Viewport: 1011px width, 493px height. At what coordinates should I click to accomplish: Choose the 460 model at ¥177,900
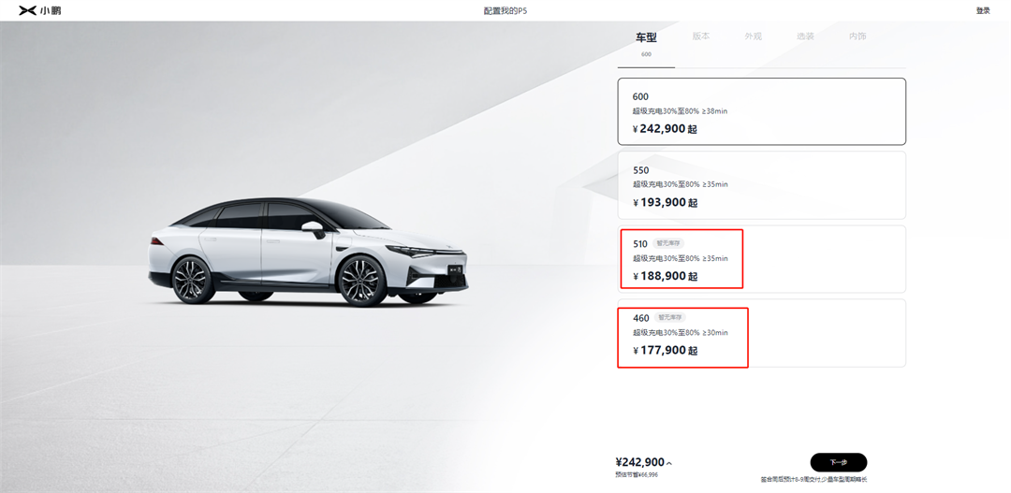(x=761, y=333)
